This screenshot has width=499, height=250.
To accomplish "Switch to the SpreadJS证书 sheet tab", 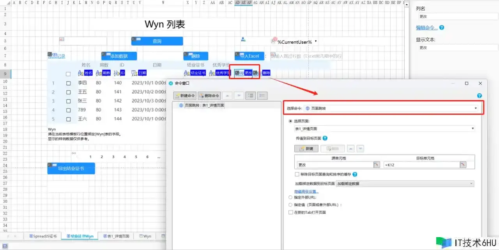I will [43, 236].
